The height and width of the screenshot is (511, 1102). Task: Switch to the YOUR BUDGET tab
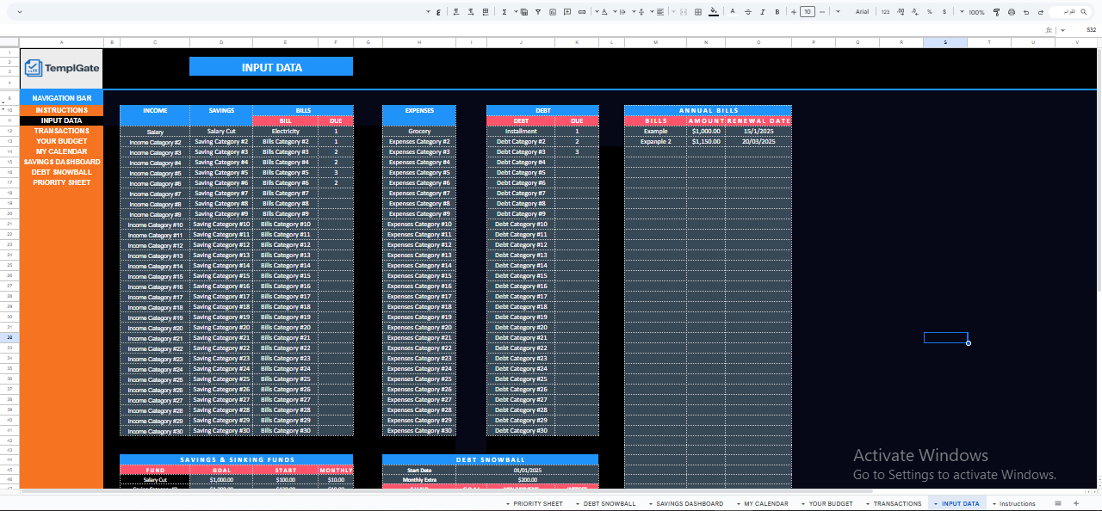pos(831,503)
